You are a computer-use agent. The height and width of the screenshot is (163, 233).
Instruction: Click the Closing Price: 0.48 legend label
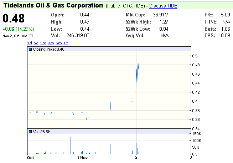coord(49,49)
